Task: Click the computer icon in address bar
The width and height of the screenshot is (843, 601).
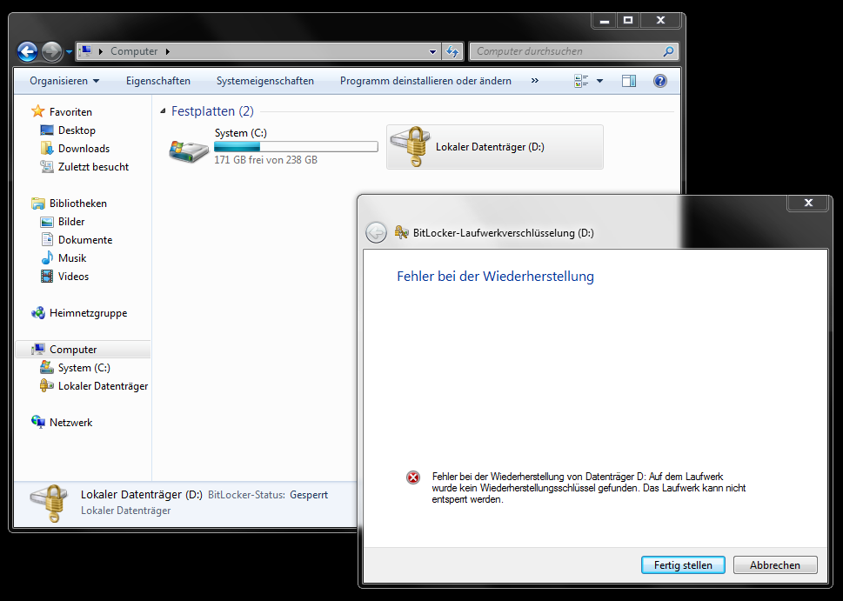Action: coord(85,51)
